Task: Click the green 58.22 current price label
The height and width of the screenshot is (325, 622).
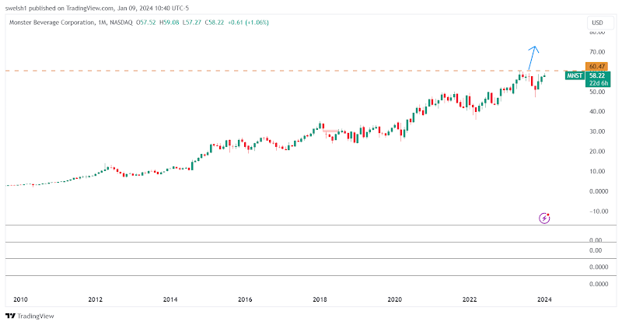Action: point(597,75)
